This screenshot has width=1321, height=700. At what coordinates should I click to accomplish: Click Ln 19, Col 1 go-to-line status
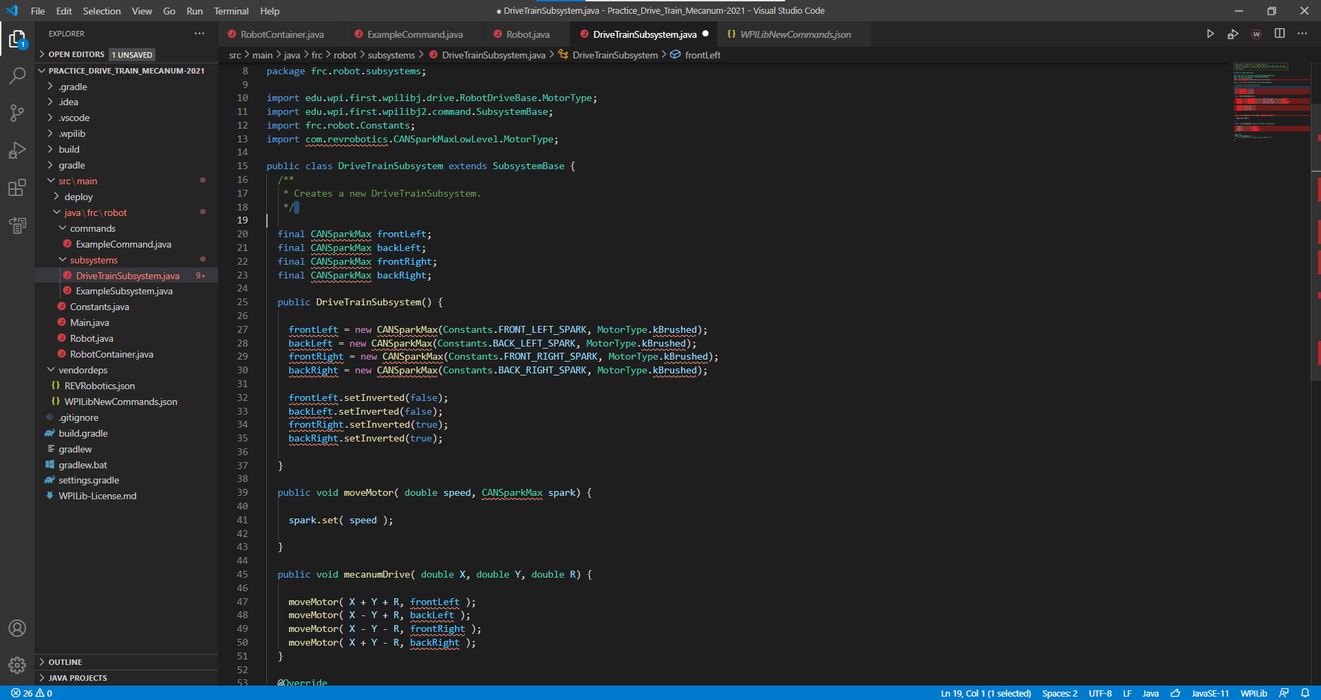click(985, 693)
